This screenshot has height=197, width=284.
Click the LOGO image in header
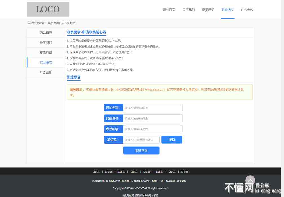(x=48, y=9)
